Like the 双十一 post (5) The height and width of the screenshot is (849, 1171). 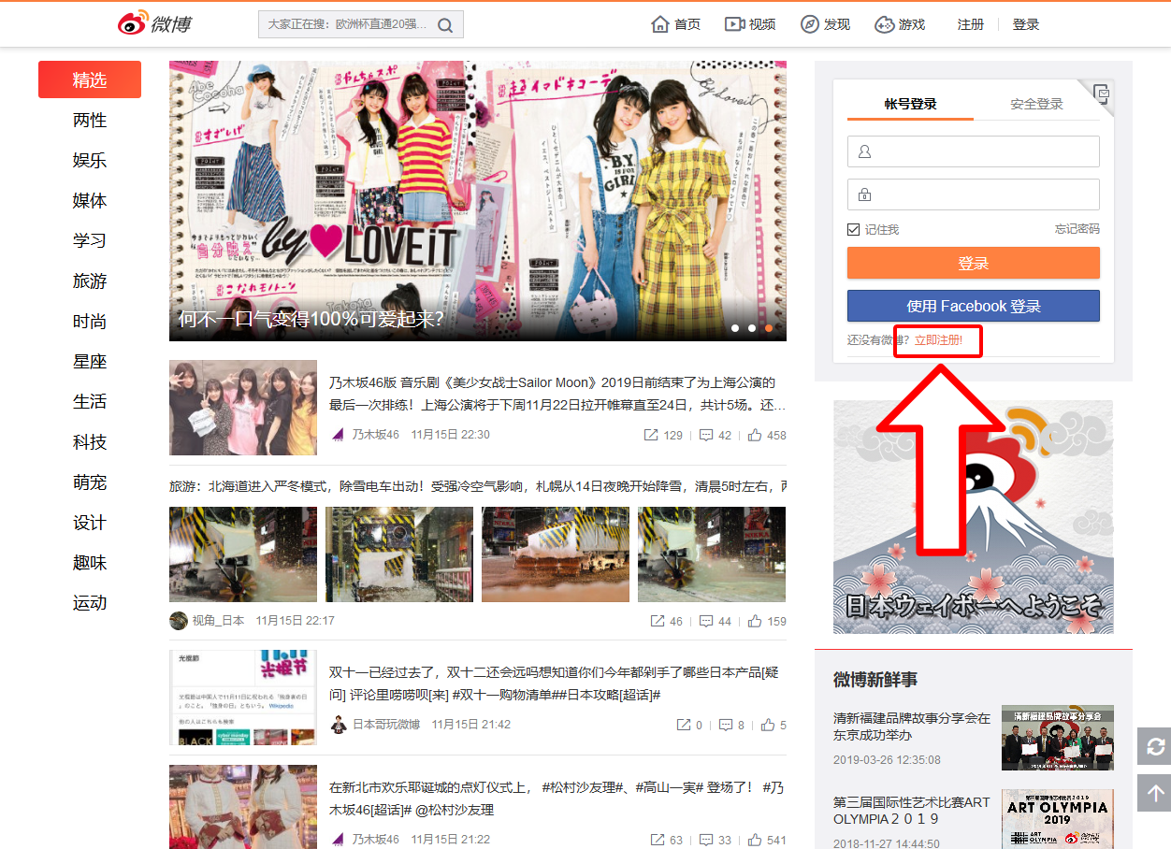pyautogui.click(x=773, y=725)
